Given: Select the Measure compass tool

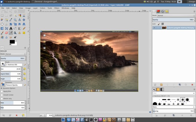Looking at the screenshot, I should tap(20, 20).
